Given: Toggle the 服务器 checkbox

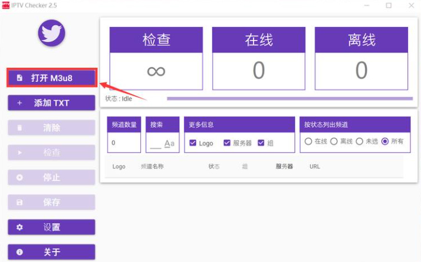Looking at the screenshot, I should [227, 143].
